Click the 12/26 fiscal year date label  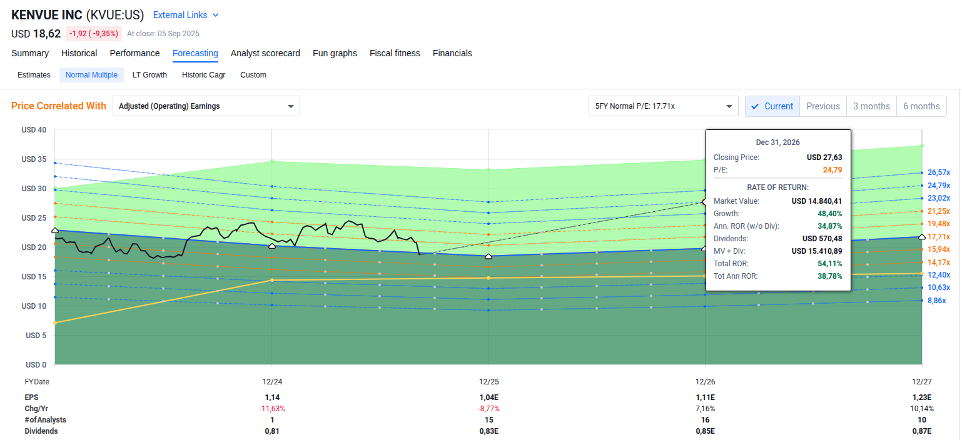tap(705, 382)
